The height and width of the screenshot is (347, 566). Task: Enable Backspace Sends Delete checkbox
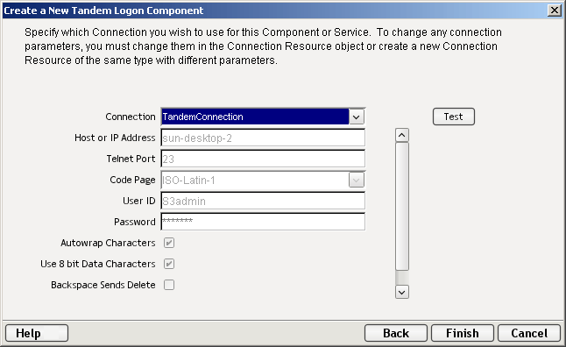click(x=169, y=285)
